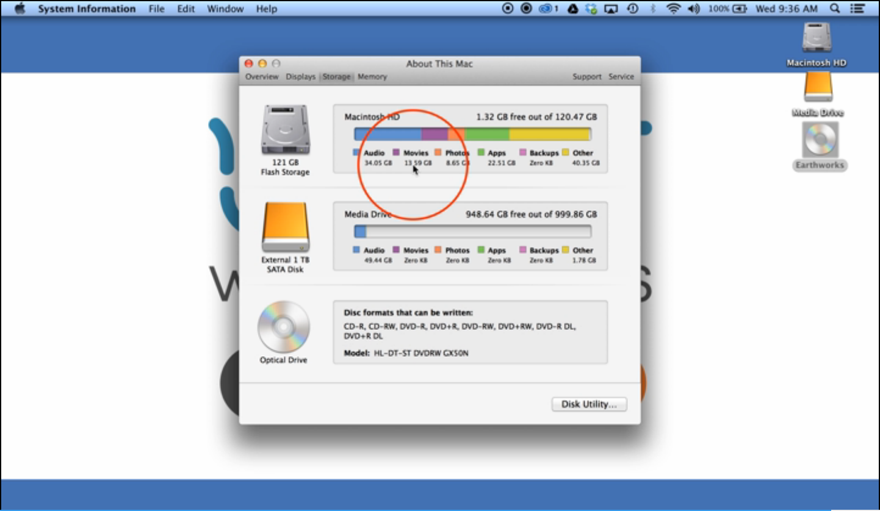Open the Edit menu

[186, 9]
